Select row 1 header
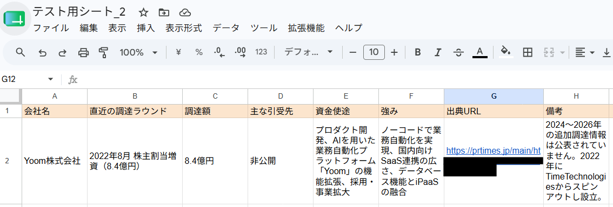The height and width of the screenshot is (207, 613). (11, 111)
